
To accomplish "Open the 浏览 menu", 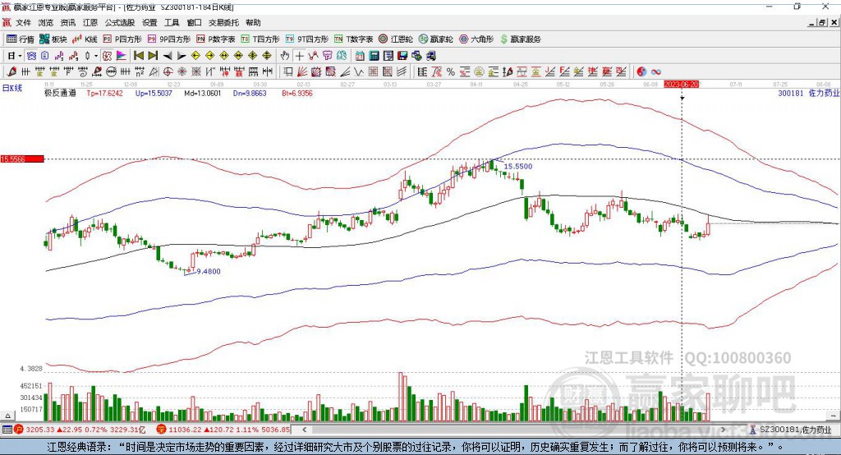I will (x=46, y=22).
